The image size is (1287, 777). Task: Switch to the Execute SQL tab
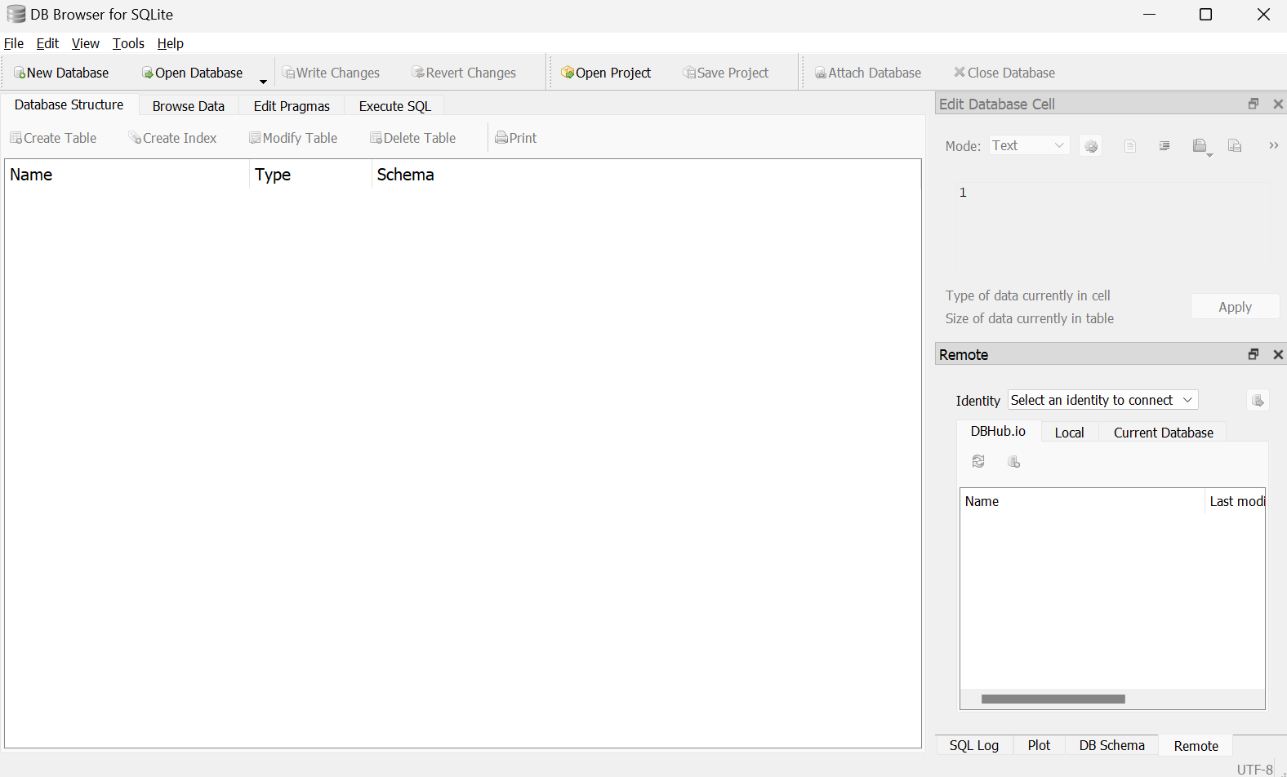[x=394, y=106]
